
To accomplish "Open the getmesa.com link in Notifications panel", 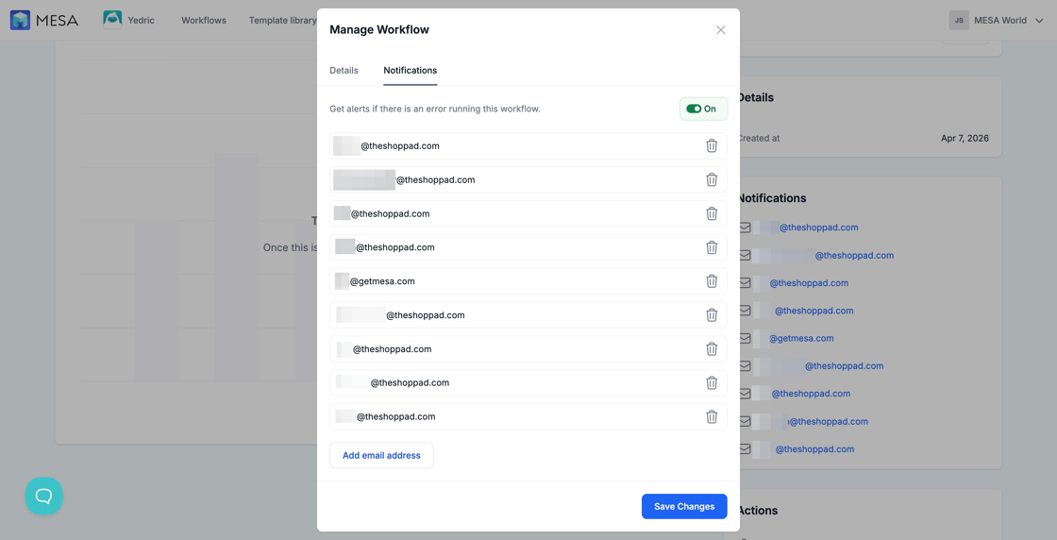I will click(x=801, y=338).
